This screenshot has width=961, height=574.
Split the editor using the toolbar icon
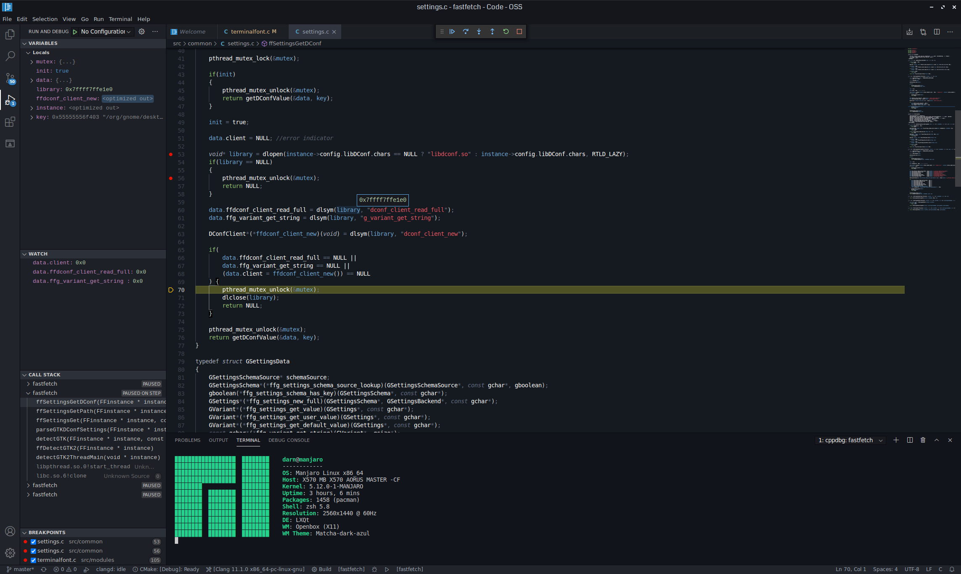(937, 31)
